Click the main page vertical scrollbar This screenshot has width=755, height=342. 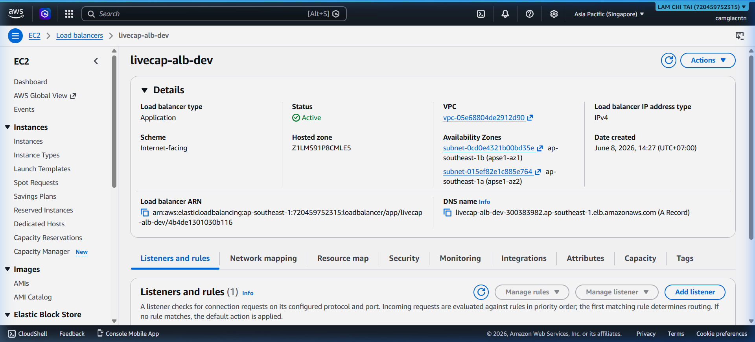pos(751,148)
